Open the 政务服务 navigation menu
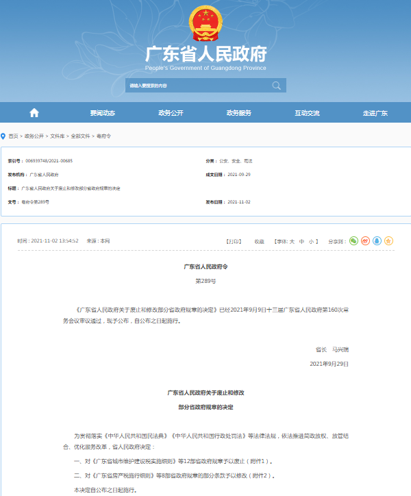 tap(239, 113)
